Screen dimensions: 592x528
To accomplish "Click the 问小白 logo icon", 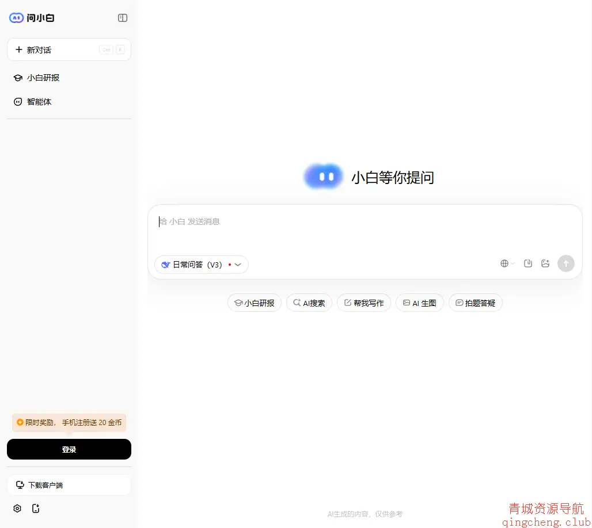I will coord(15,18).
